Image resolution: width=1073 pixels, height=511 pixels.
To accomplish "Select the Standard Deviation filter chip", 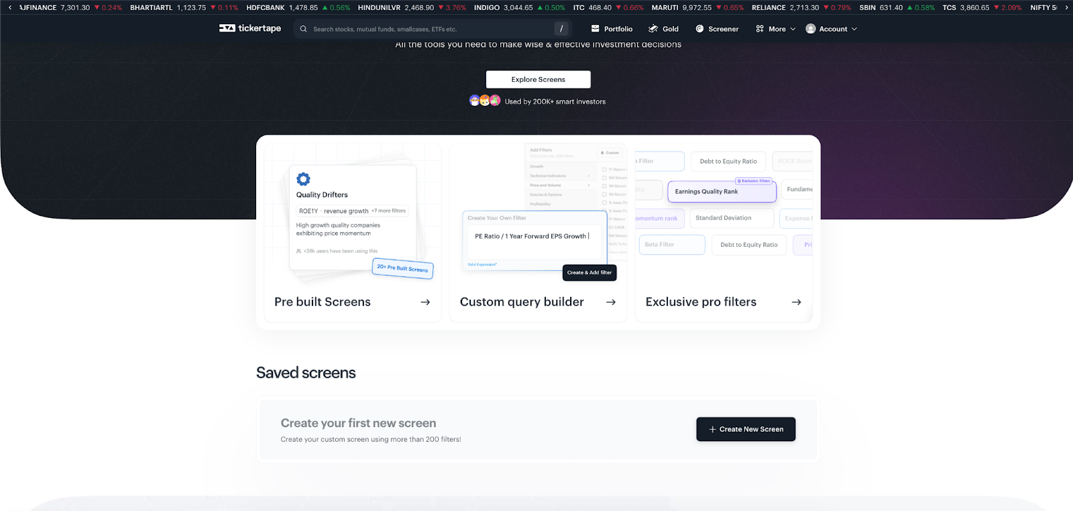I will [x=731, y=218].
